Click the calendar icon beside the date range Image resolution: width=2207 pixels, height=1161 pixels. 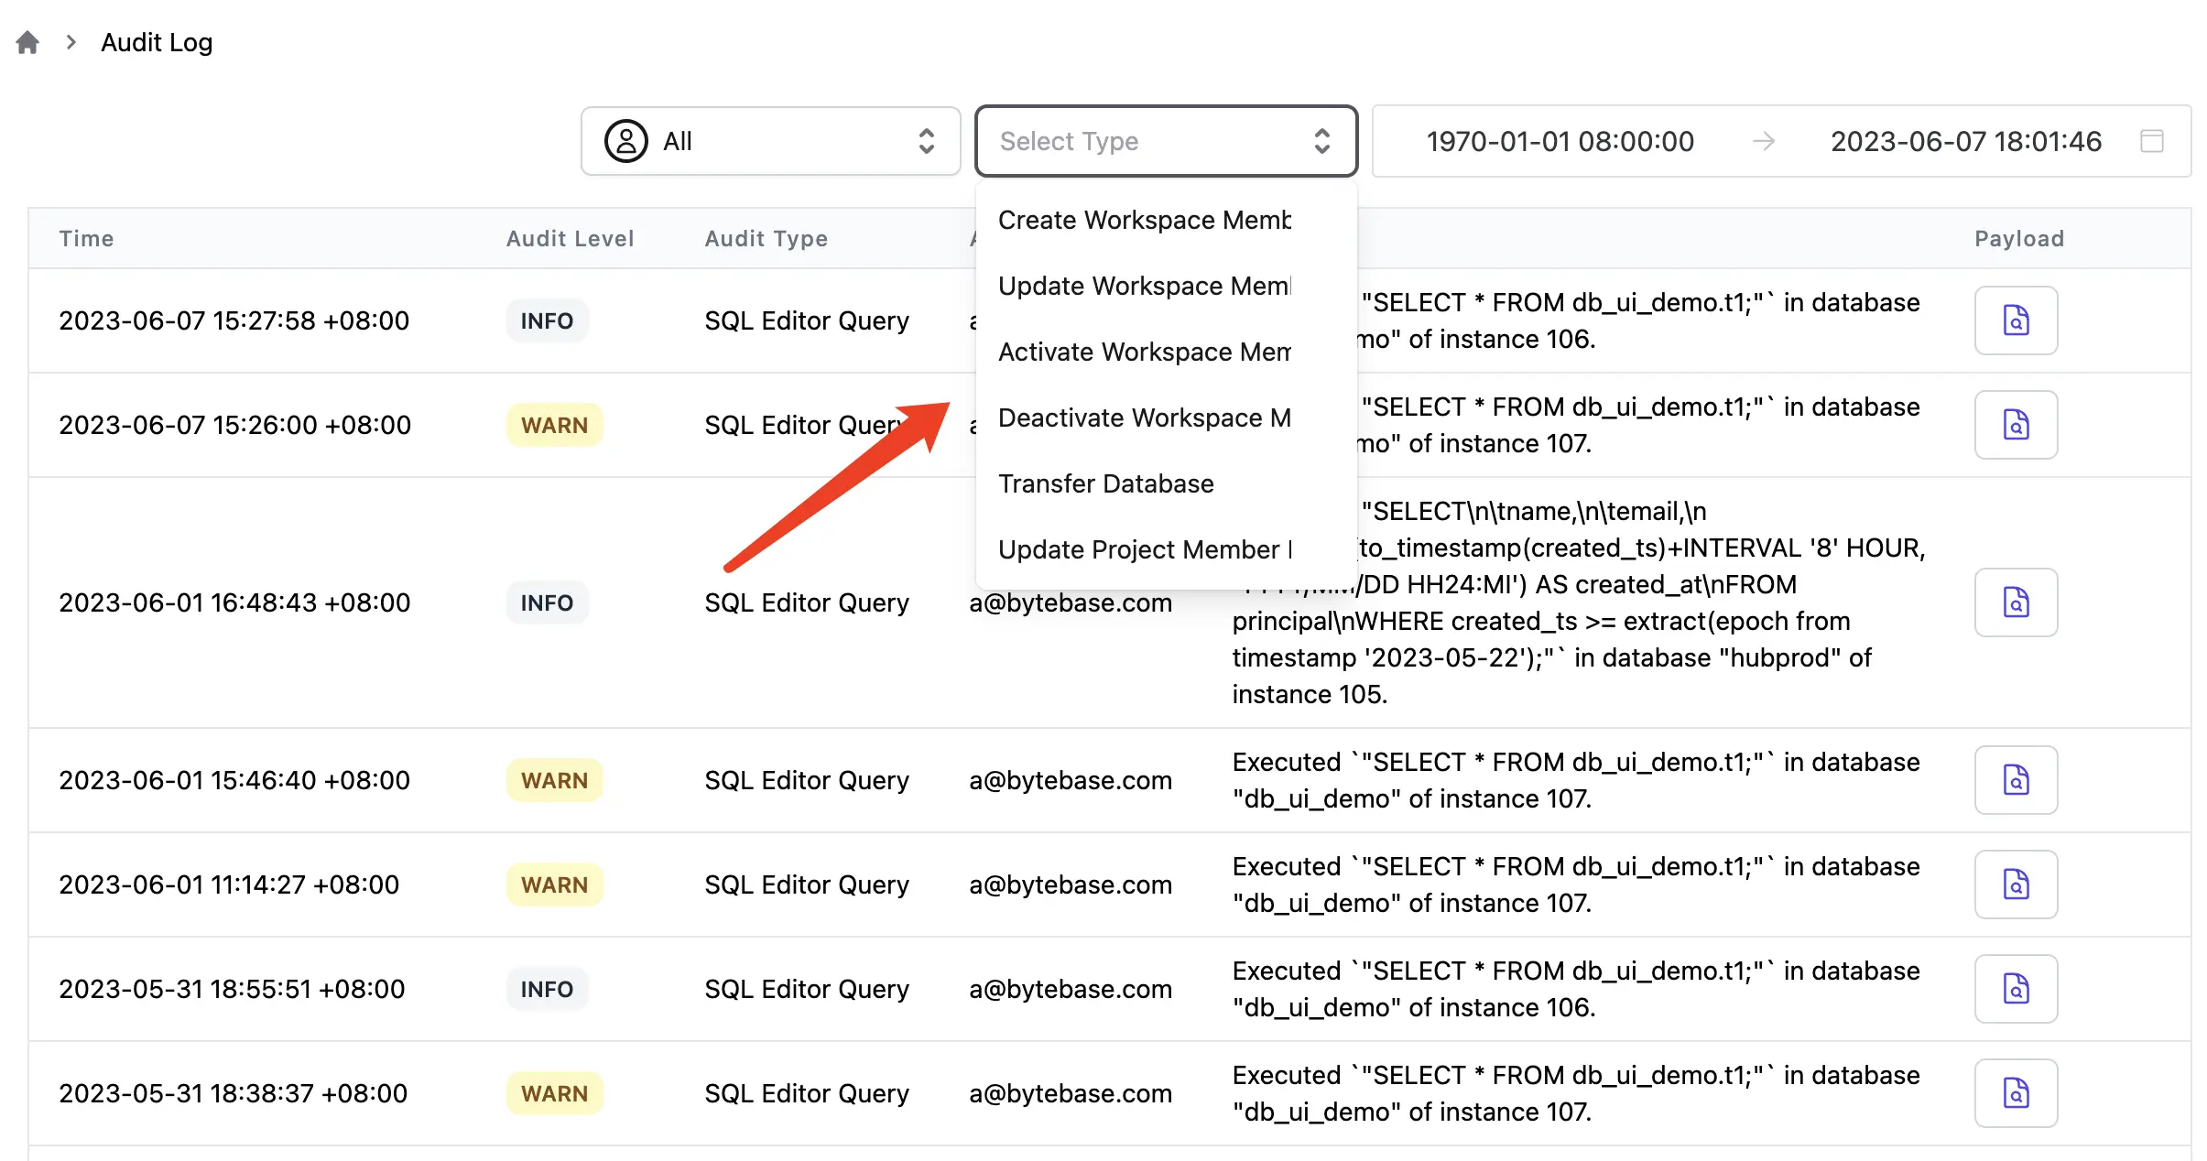[2150, 141]
